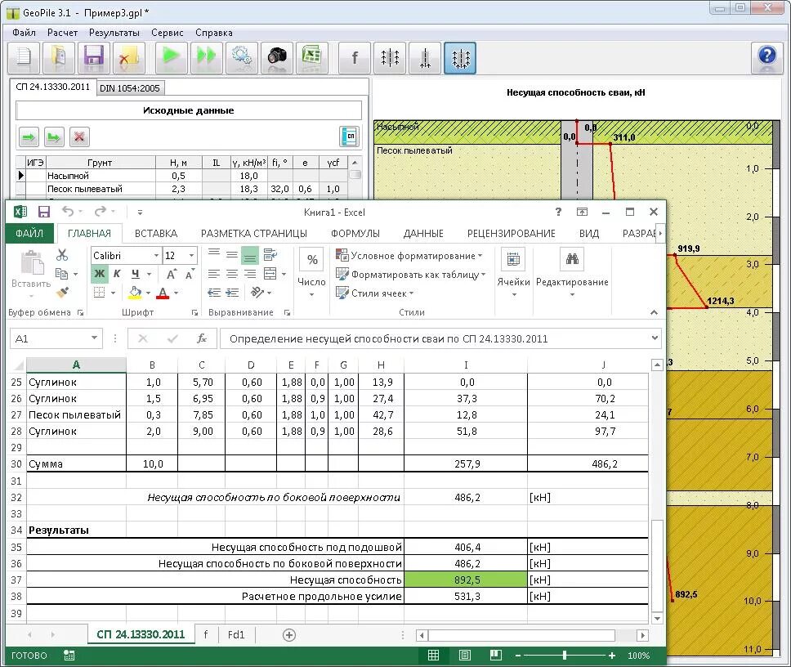
Task: Cut selection with the scissors icon
Action: point(61,255)
